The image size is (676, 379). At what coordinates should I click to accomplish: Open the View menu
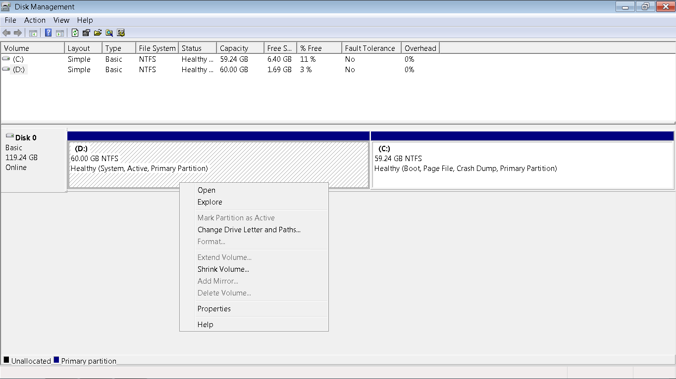tap(61, 20)
